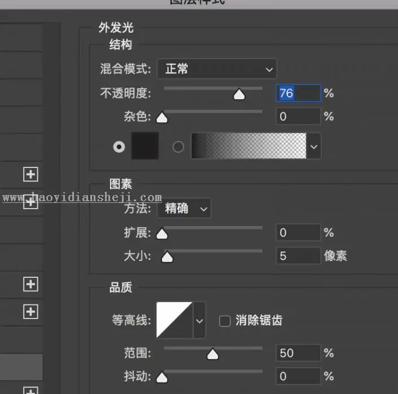The height and width of the screenshot is (394, 398).
Task: Open the 混合模式 dropdown showing 正常
Action: coord(217,69)
